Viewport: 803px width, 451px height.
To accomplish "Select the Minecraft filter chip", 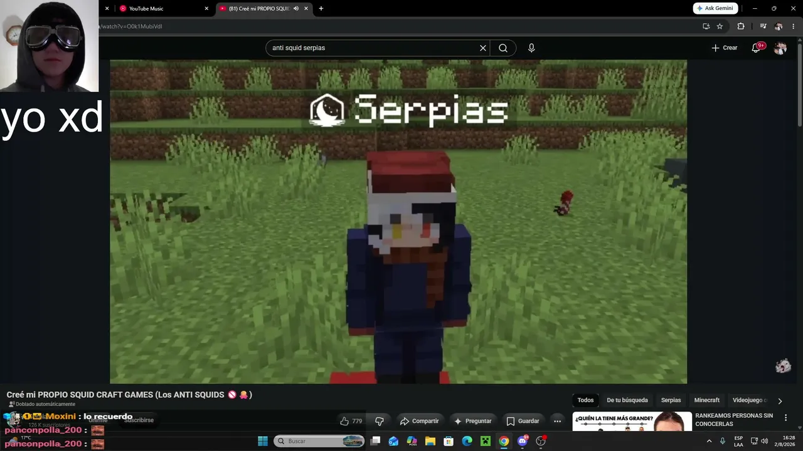I will [x=707, y=400].
